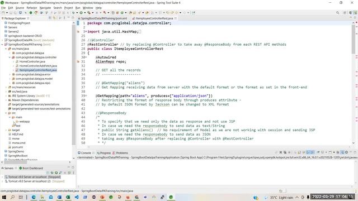The image size is (358, 201).
Task: Click the Debug bug toolbar icon
Action: coord(73,13)
